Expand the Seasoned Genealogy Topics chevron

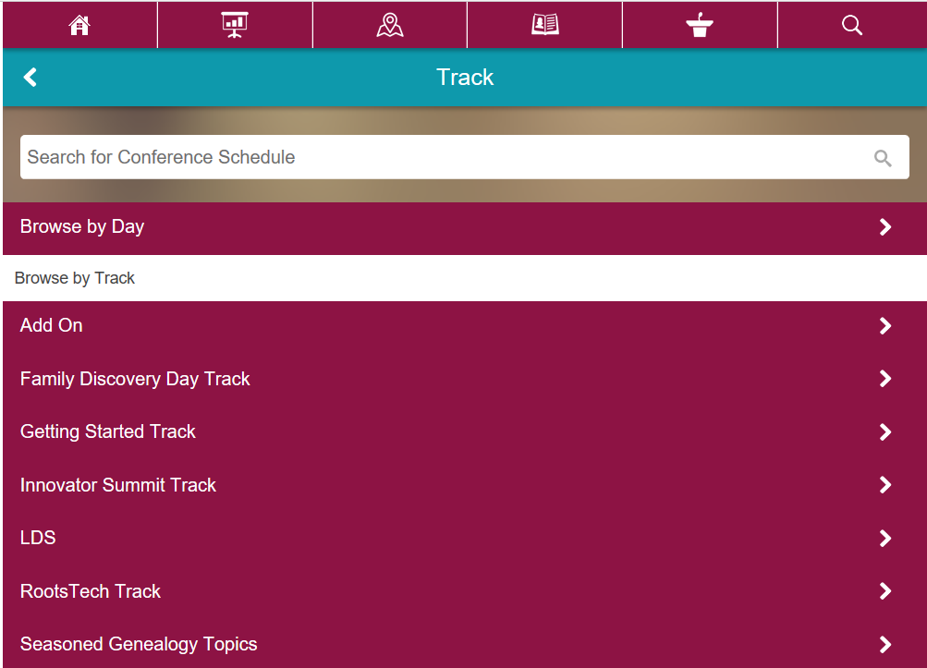point(885,644)
